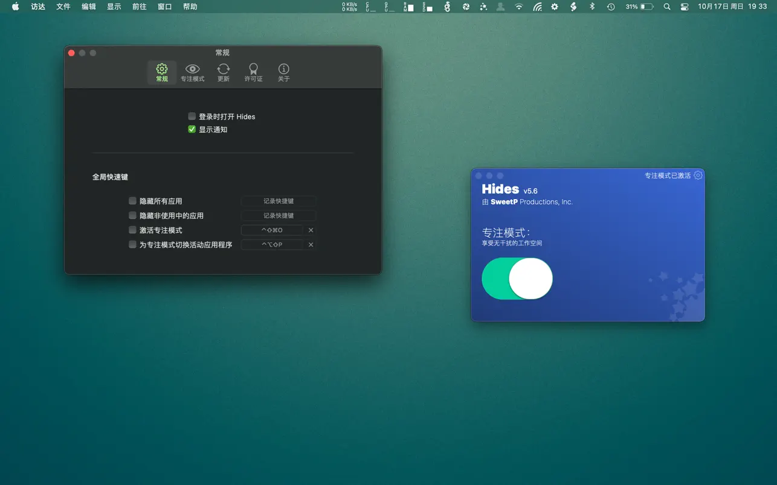This screenshot has width=777, height=485.
Task: Open Spotlight search icon
Action: click(x=667, y=7)
